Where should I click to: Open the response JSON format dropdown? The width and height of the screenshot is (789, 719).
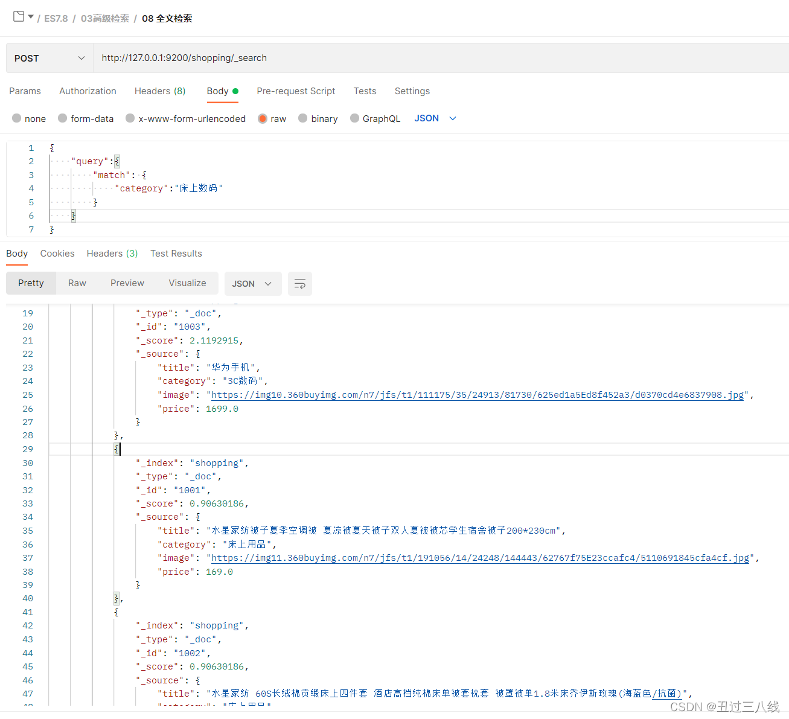[253, 284]
